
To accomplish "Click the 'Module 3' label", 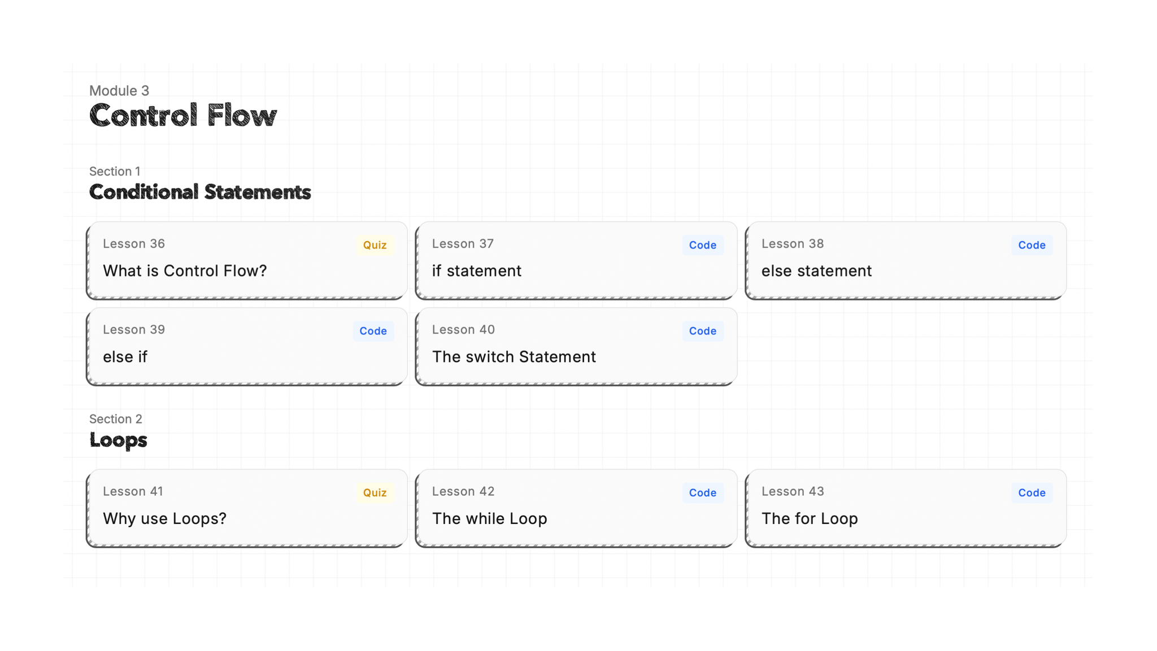I will click(119, 90).
